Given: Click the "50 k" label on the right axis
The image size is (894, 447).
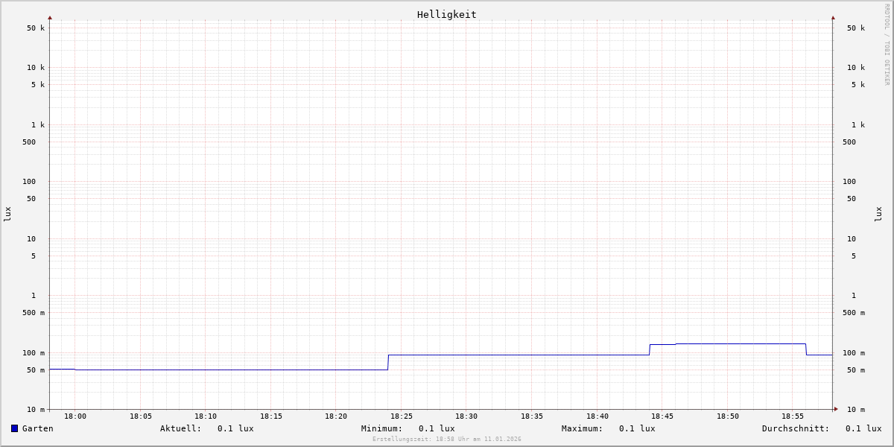Looking at the screenshot, I should (856, 28).
